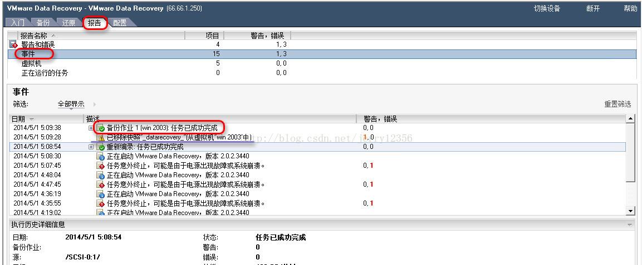Click info icon on 5:08:30 startup event
The width and height of the screenshot is (642, 265).
click(100, 156)
